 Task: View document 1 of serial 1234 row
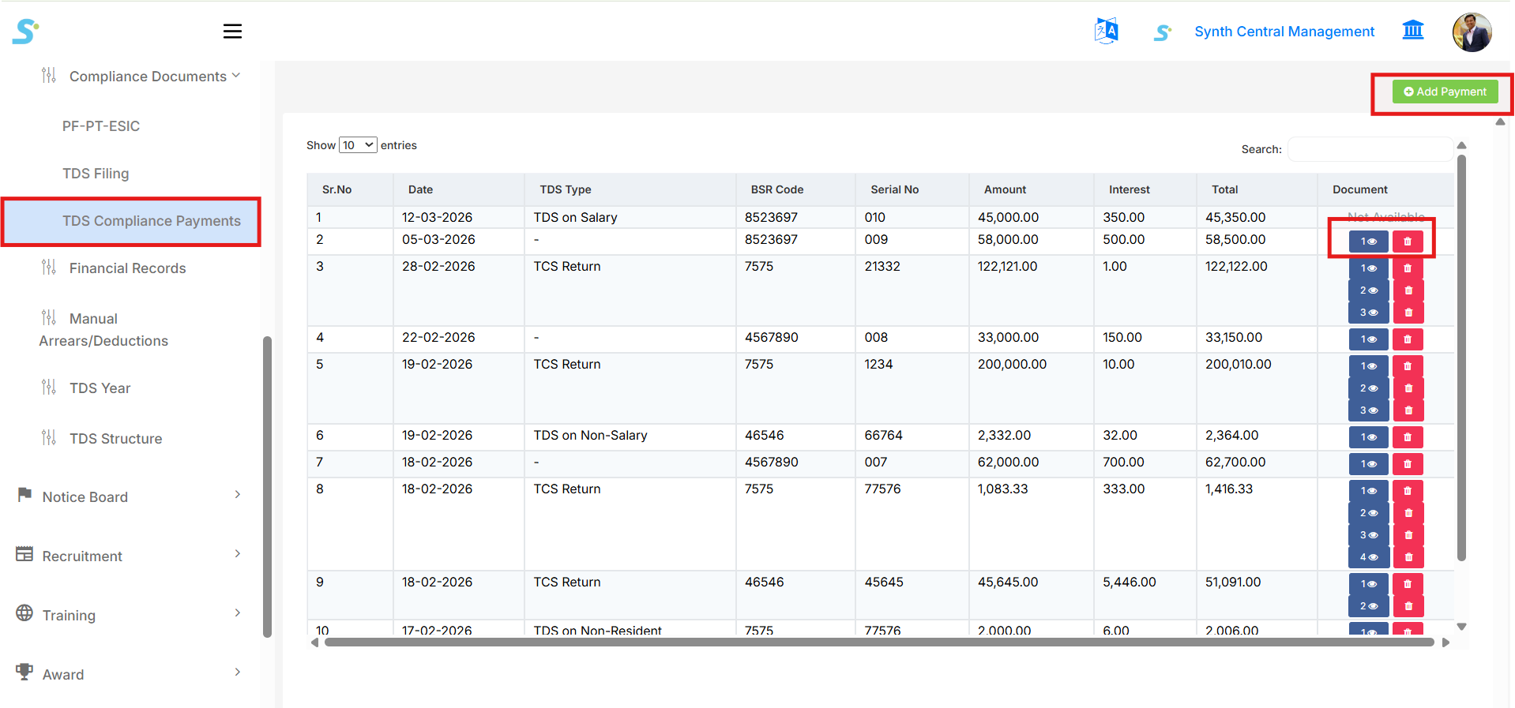[x=1368, y=366]
